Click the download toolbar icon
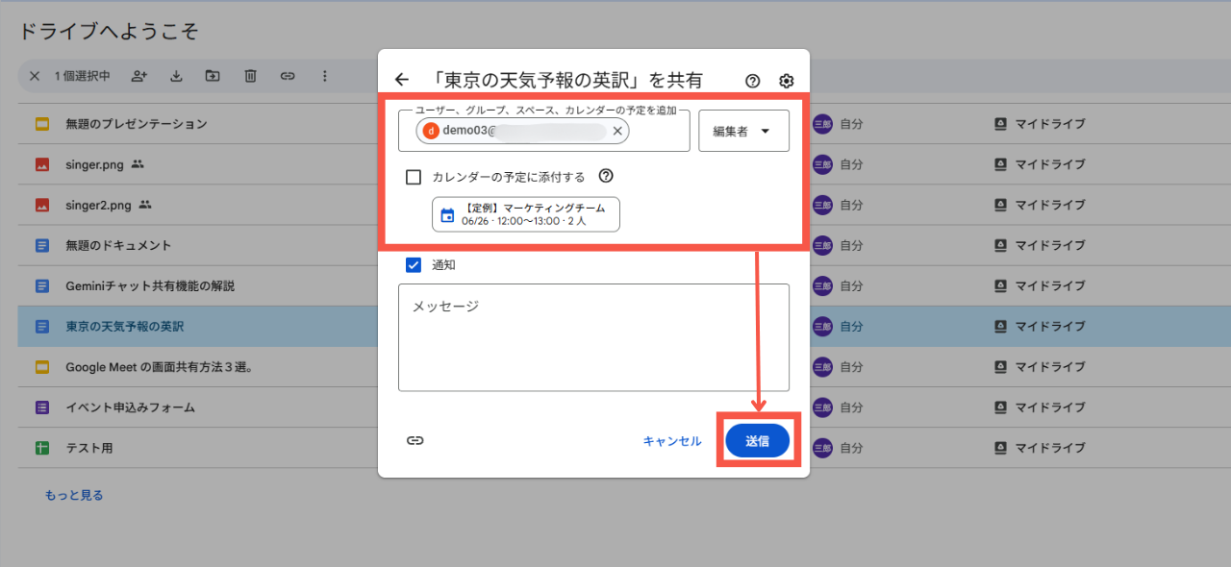1231x567 pixels. [x=176, y=76]
